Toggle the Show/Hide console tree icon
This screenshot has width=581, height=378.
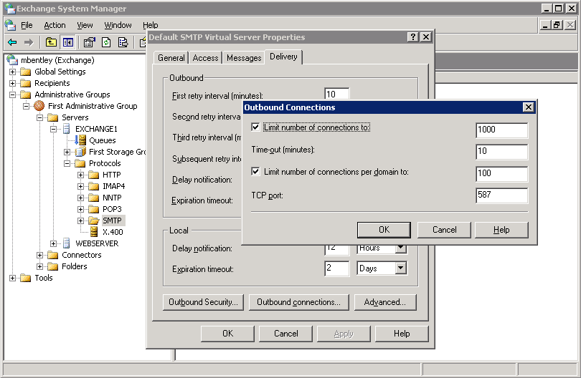point(68,42)
